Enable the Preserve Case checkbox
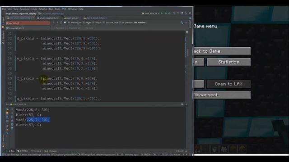Screen dimensions: 289x162 click(103, 22)
